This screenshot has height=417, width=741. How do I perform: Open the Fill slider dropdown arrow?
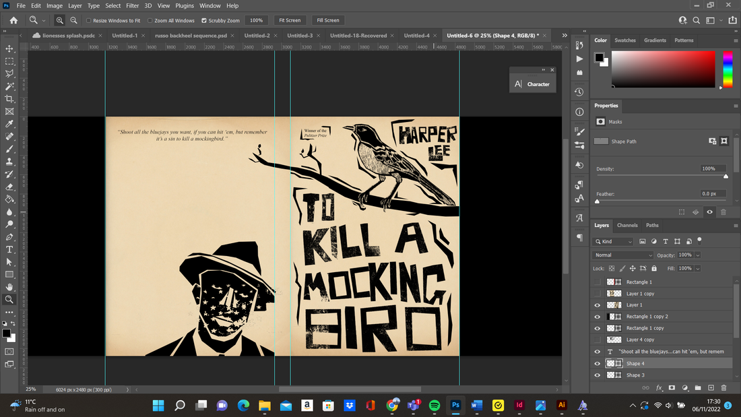pyautogui.click(x=698, y=269)
